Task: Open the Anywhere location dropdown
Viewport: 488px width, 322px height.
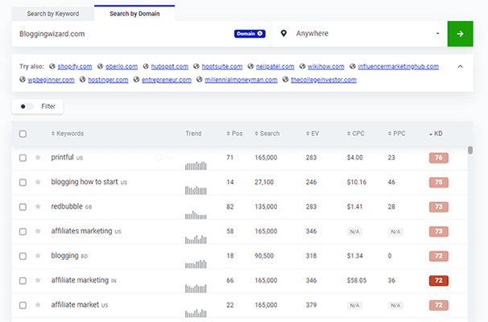Action: 362,34
